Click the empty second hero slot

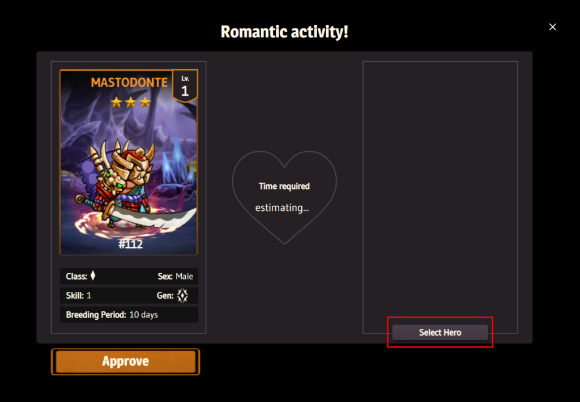tap(440, 192)
